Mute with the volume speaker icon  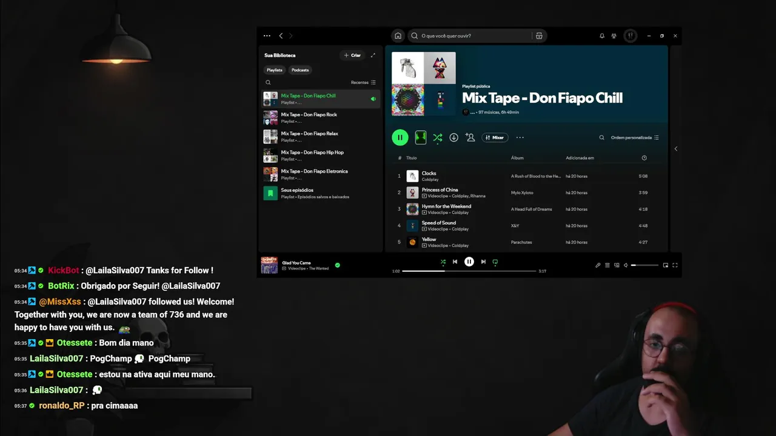(626, 265)
